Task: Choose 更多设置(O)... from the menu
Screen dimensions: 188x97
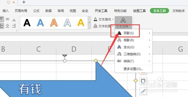Action: point(133,69)
